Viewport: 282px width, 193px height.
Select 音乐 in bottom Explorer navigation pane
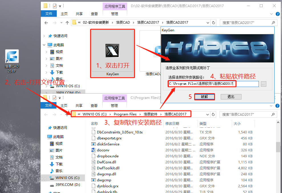(x=59, y=171)
